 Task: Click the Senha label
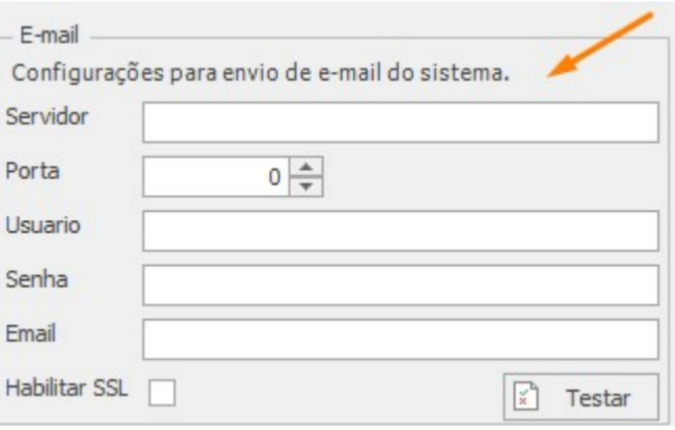[36, 279]
